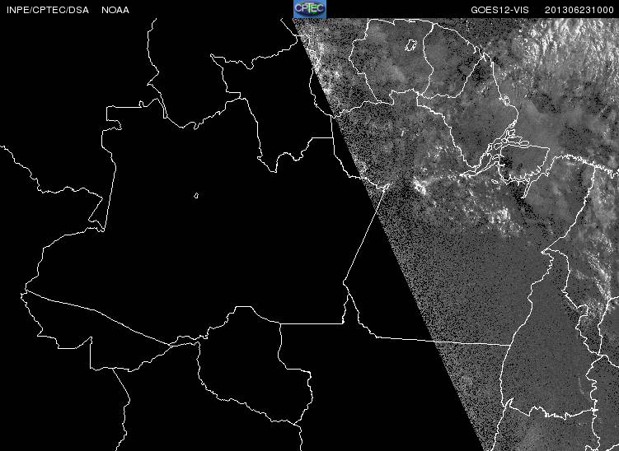Click the 201306231000 timestamp label
Image resolution: width=619 pixels, height=451 pixels.
click(x=579, y=10)
